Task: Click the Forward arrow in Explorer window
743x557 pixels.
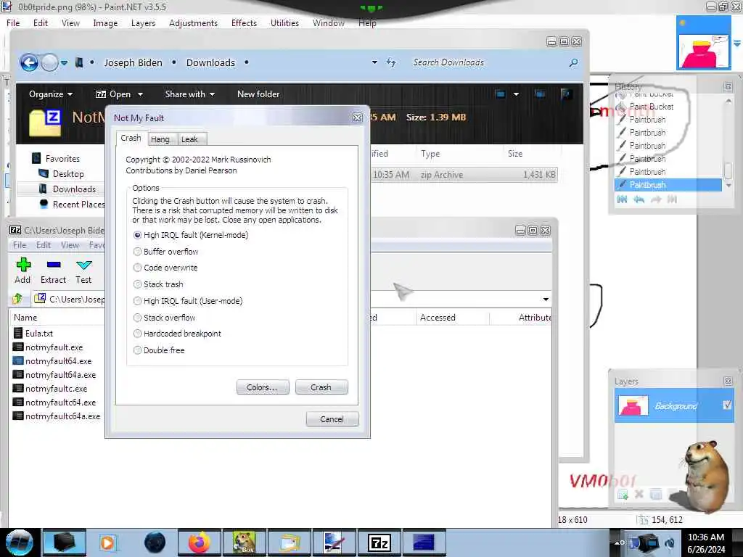Action: tap(49, 62)
